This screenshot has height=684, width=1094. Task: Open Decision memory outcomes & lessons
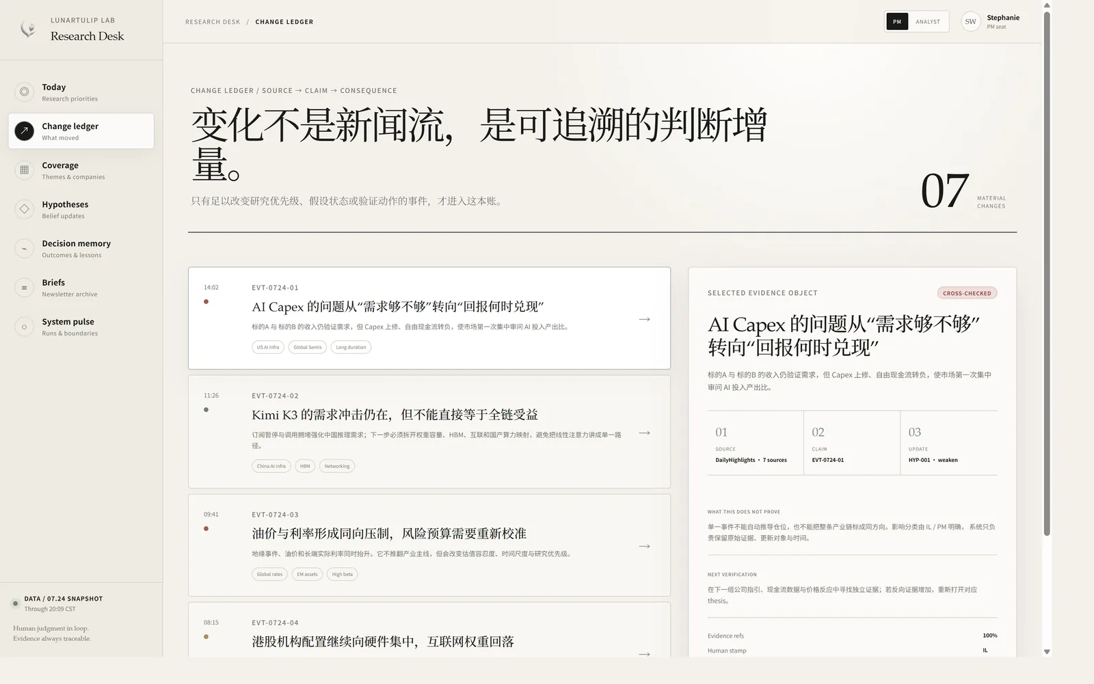pos(81,248)
